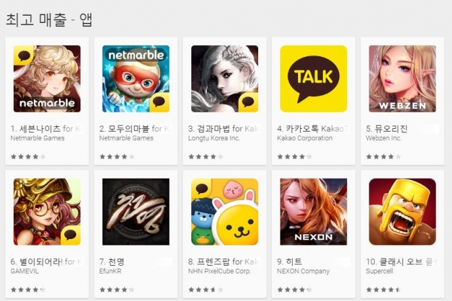Select the NEXON 히트 app icon
The width and height of the screenshot is (452, 301).
tap(313, 212)
